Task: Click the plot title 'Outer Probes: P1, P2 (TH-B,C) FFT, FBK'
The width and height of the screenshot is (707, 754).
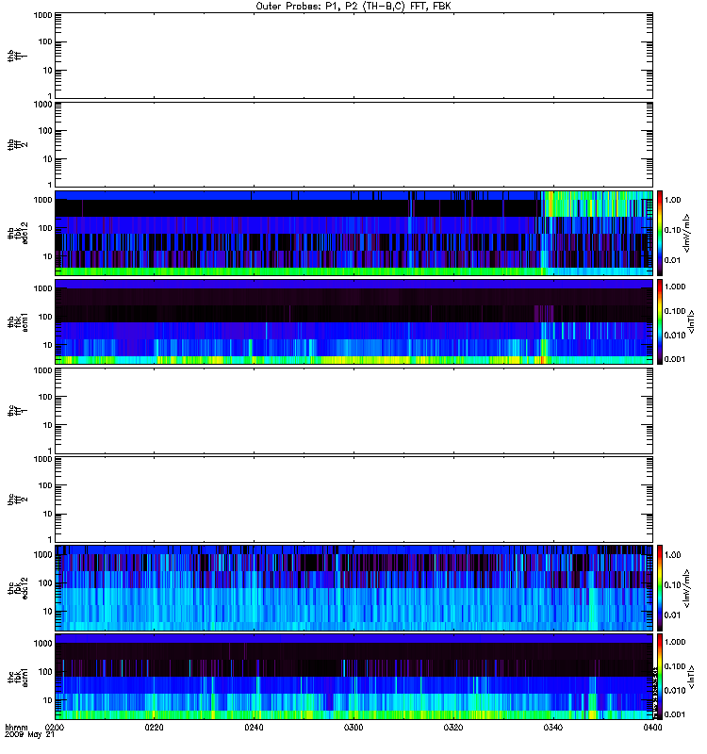Action: click(x=353, y=7)
